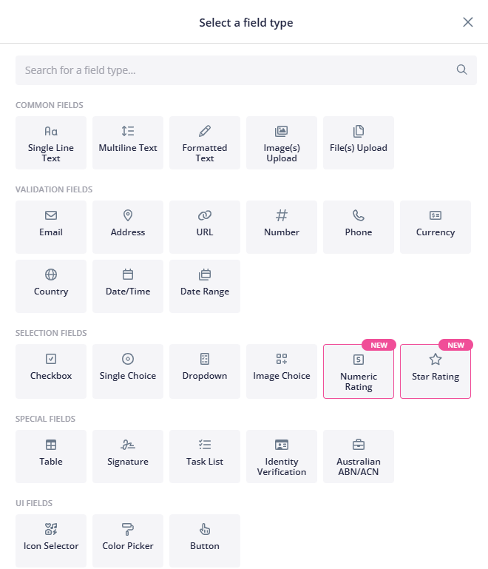Image resolution: width=488 pixels, height=569 pixels.
Task: Select the Star Rating field
Action: click(x=436, y=371)
